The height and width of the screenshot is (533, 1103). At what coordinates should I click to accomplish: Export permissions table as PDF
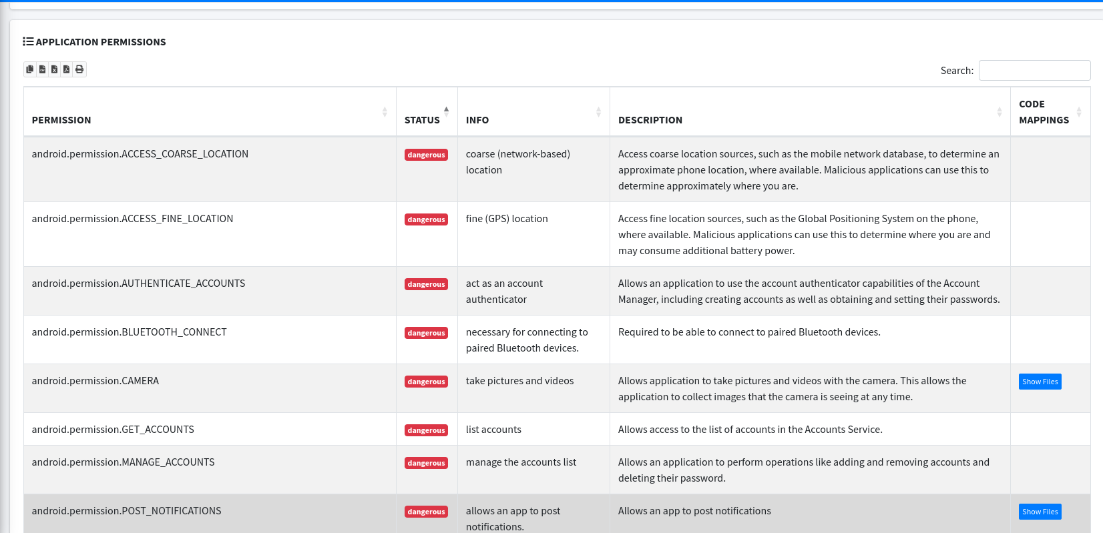tap(67, 69)
